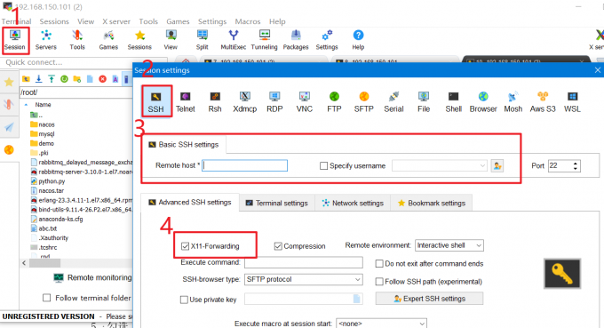Select the File session type
This screenshot has height=328, width=604.
pos(424,102)
